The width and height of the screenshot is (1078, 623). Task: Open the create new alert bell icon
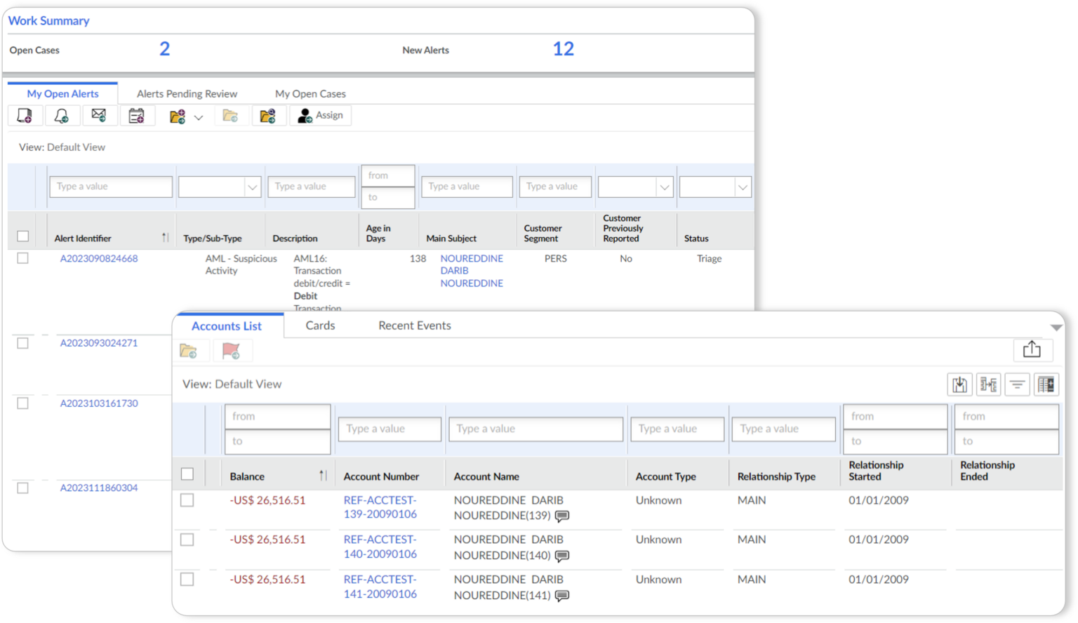coord(62,115)
